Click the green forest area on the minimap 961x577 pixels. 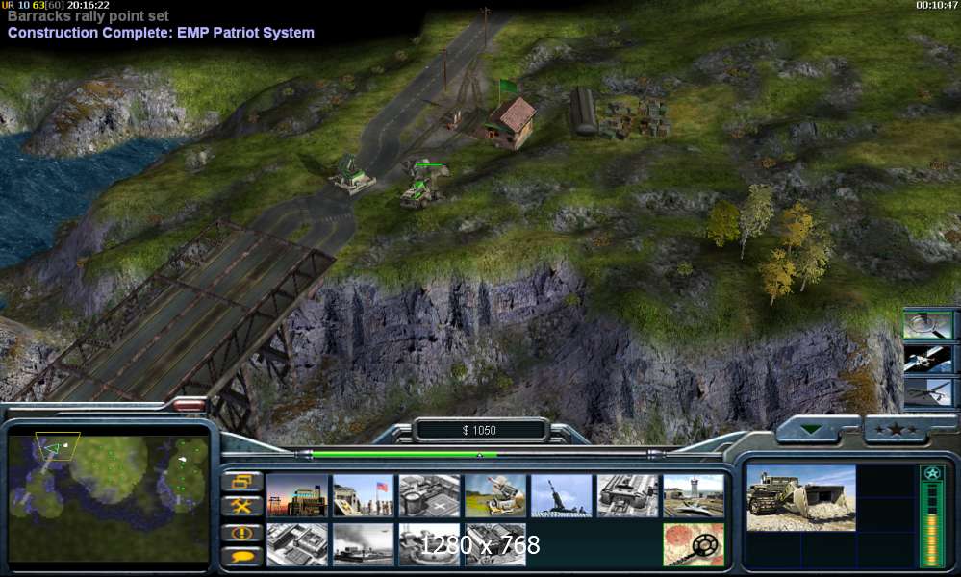tap(111, 468)
